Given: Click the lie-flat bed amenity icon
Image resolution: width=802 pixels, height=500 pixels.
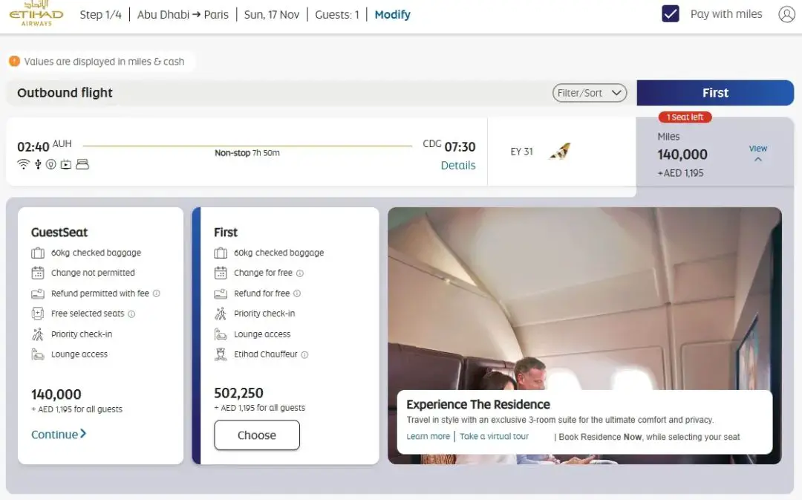Looking at the screenshot, I should pos(82,164).
